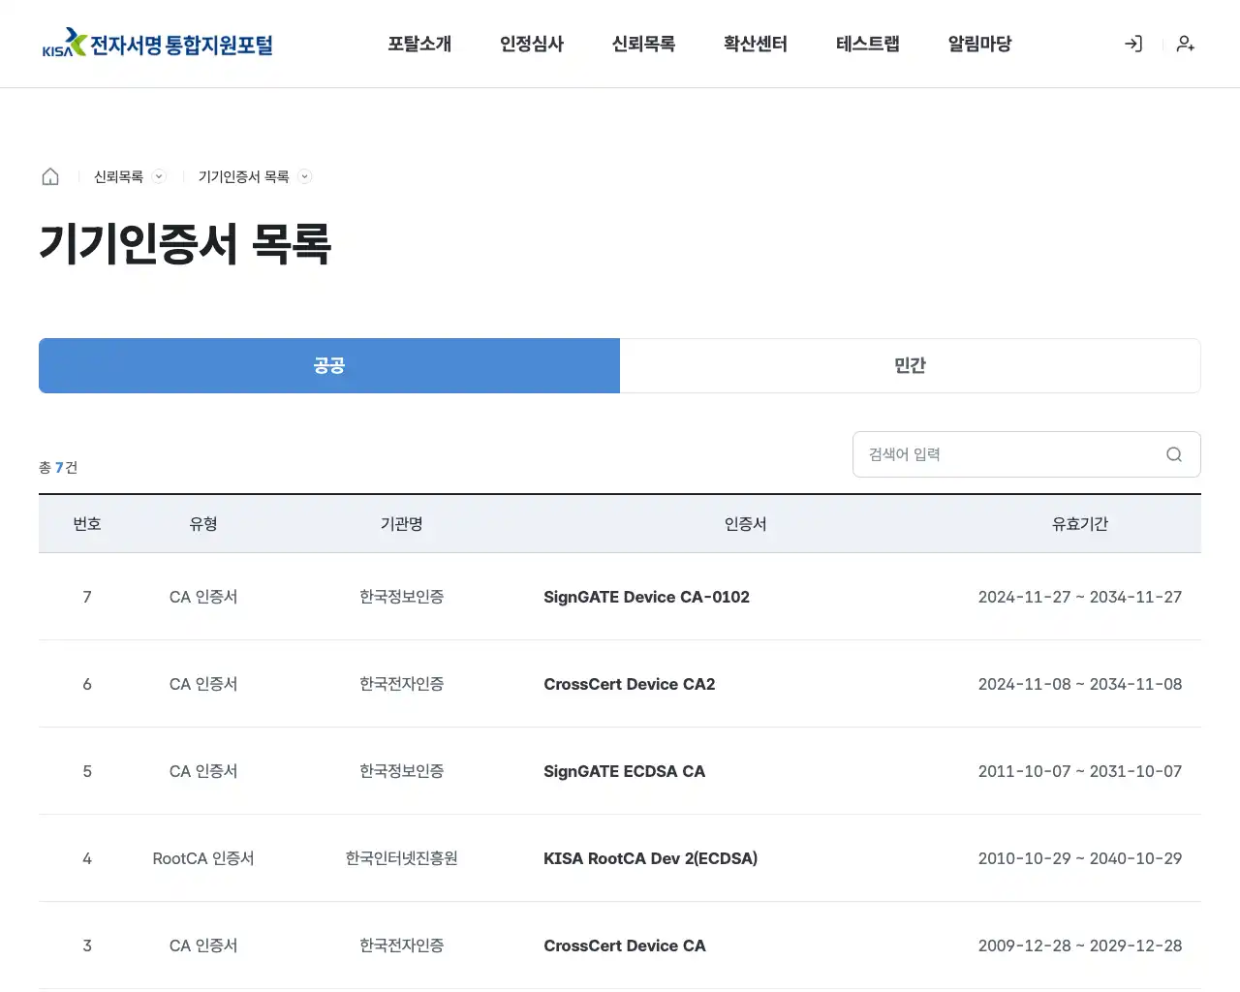
Task: Click the 한국인터넷진흥원 organization cell
Action: [x=402, y=858]
